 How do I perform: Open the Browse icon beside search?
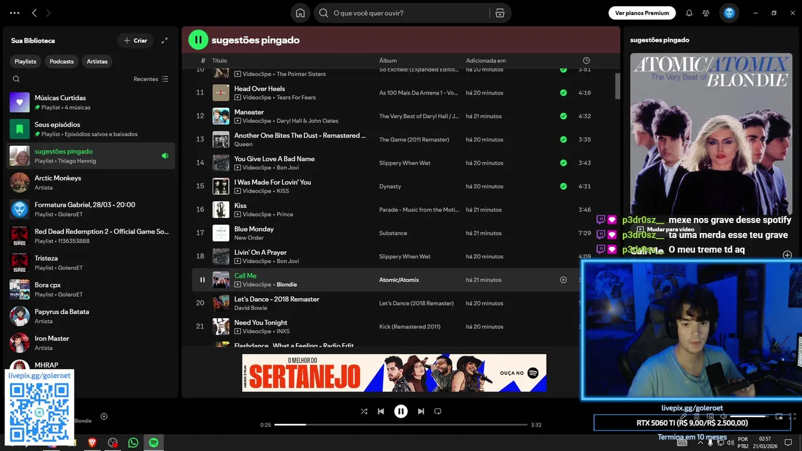click(x=500, y=13)
